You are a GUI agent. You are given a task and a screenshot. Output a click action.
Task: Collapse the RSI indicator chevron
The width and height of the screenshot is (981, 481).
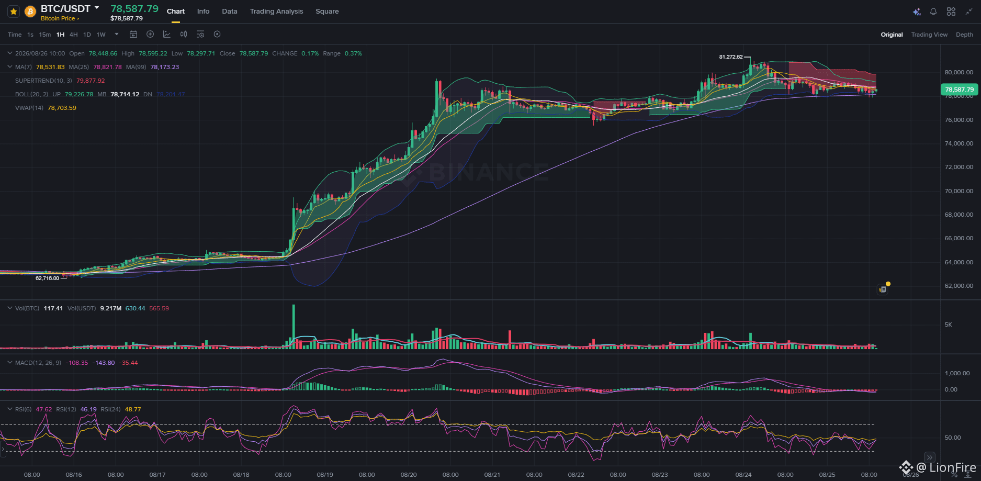(10, 409)
